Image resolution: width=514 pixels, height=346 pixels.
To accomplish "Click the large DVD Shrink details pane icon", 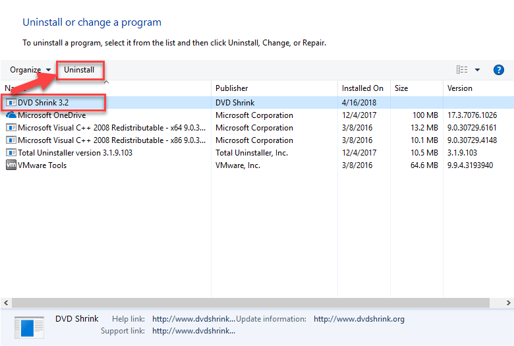I will pyautogui.click(x=29, y=327).
